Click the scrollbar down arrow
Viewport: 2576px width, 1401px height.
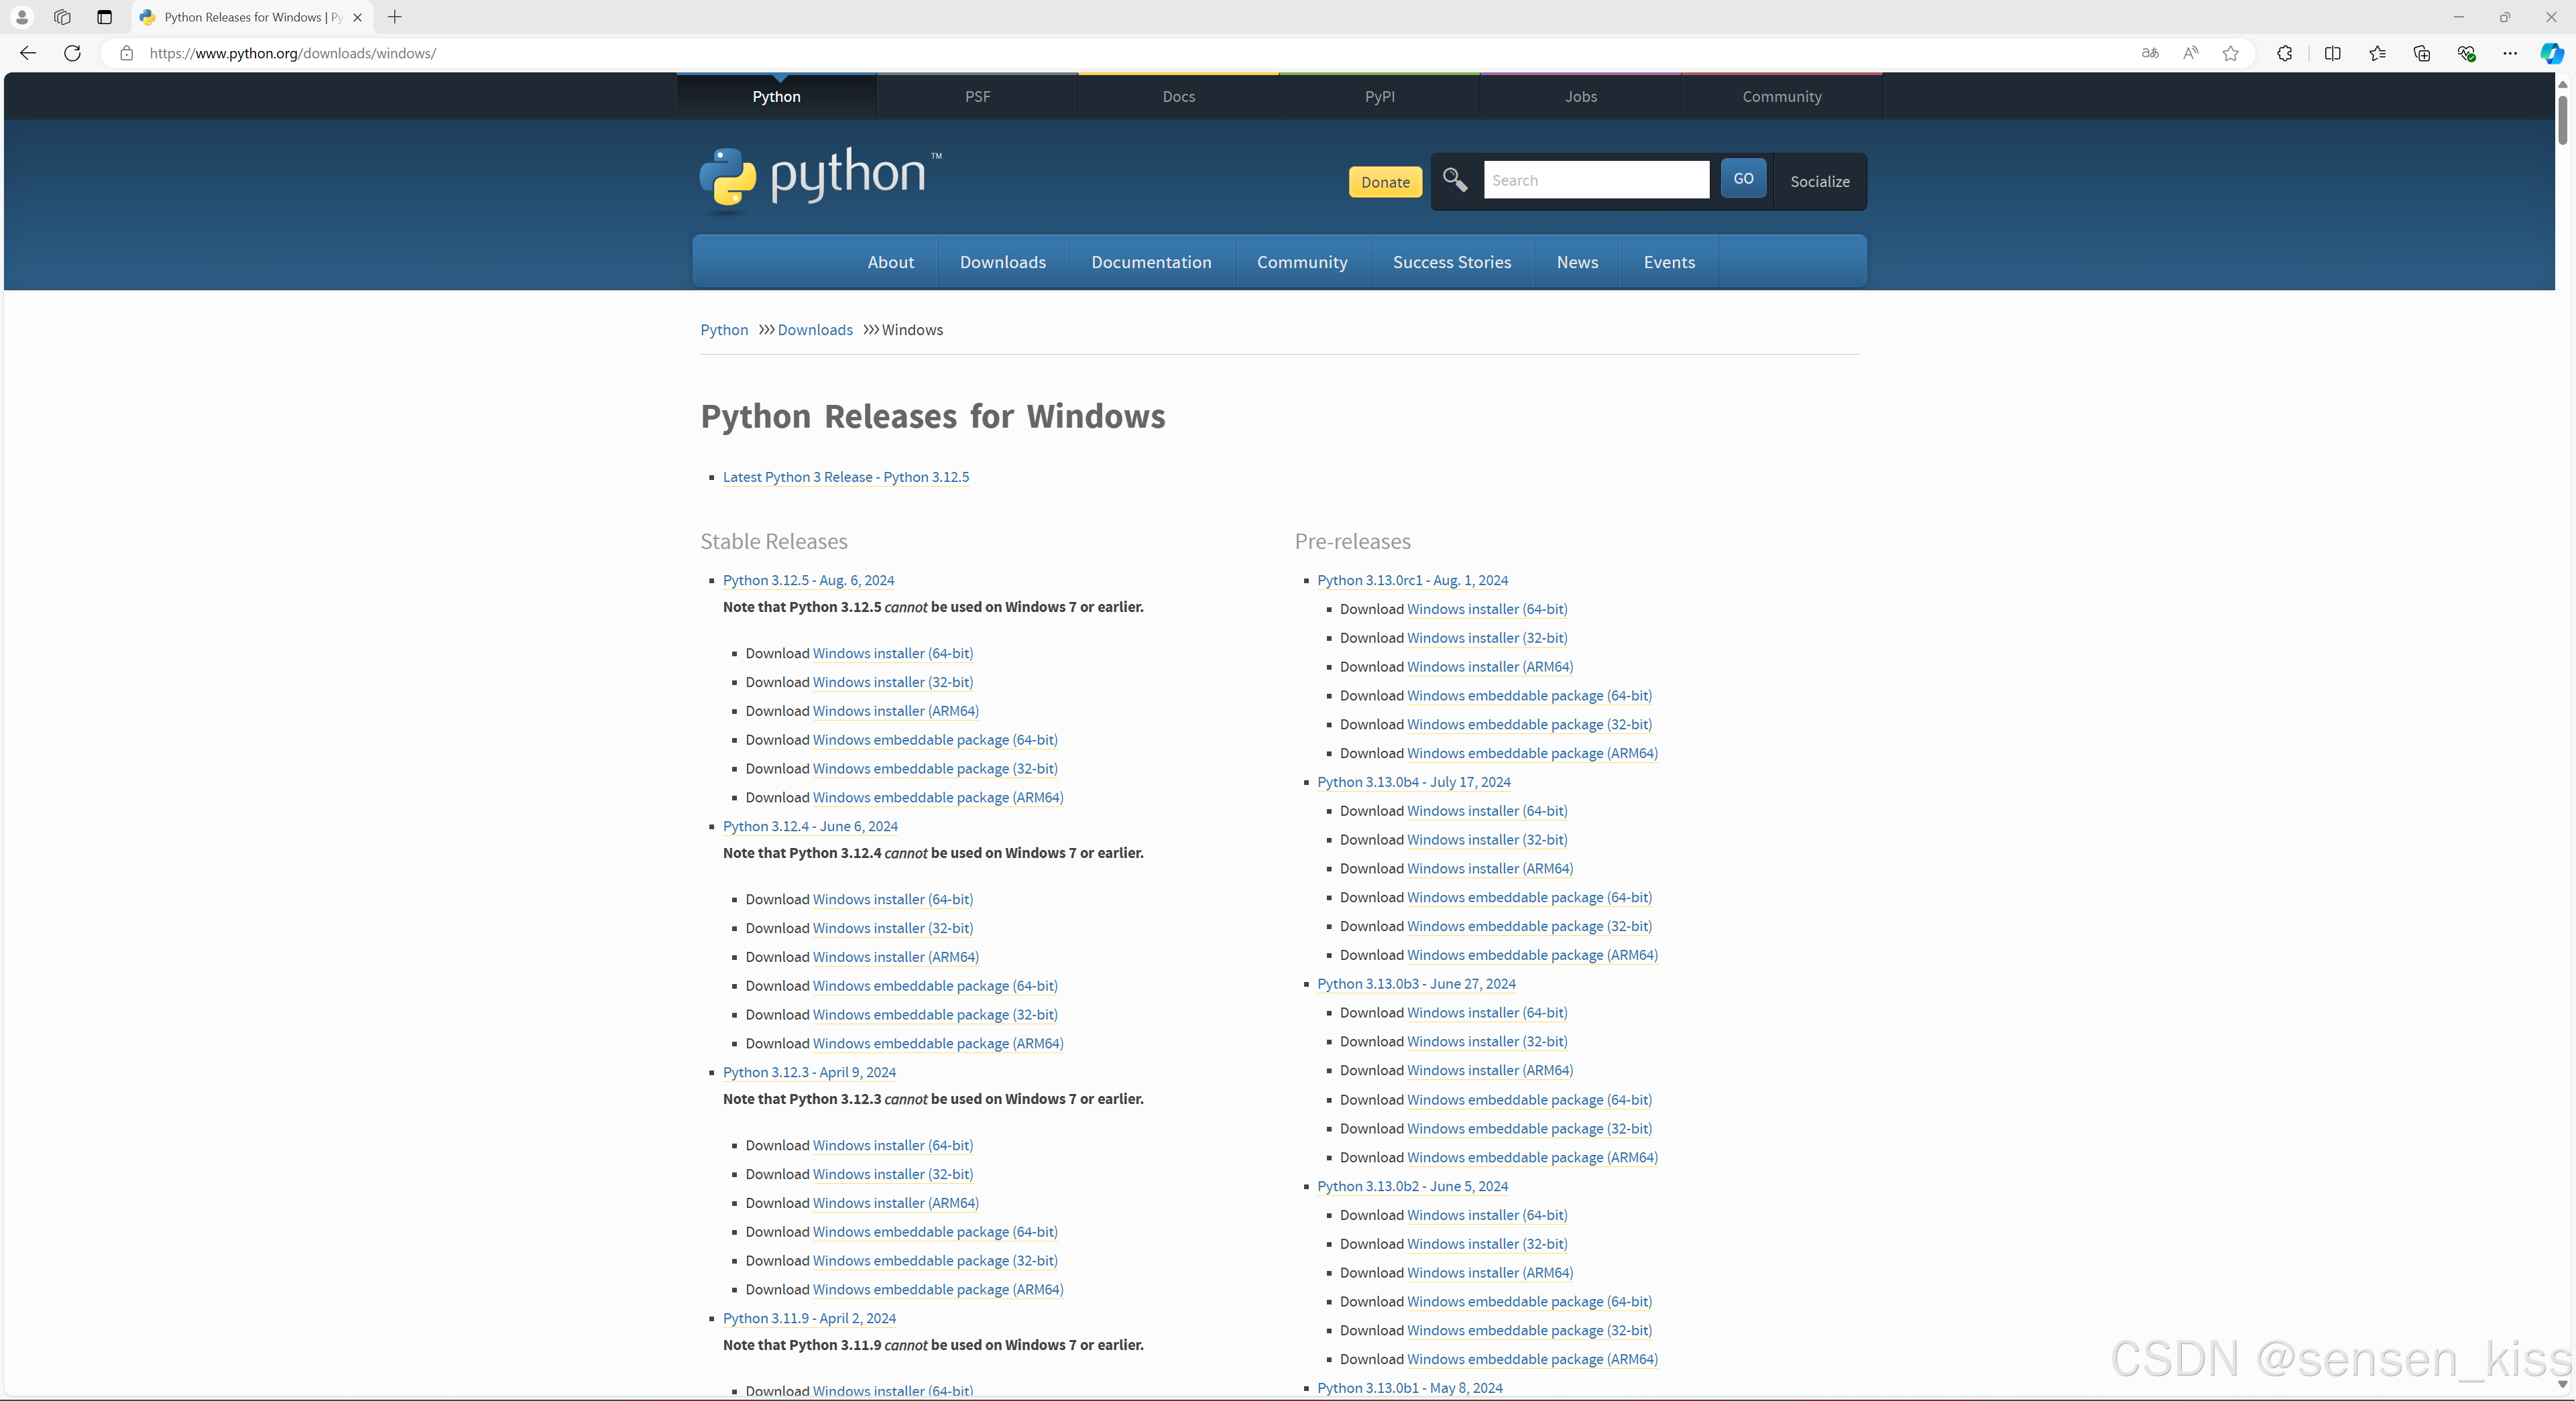point(2562,1384)
